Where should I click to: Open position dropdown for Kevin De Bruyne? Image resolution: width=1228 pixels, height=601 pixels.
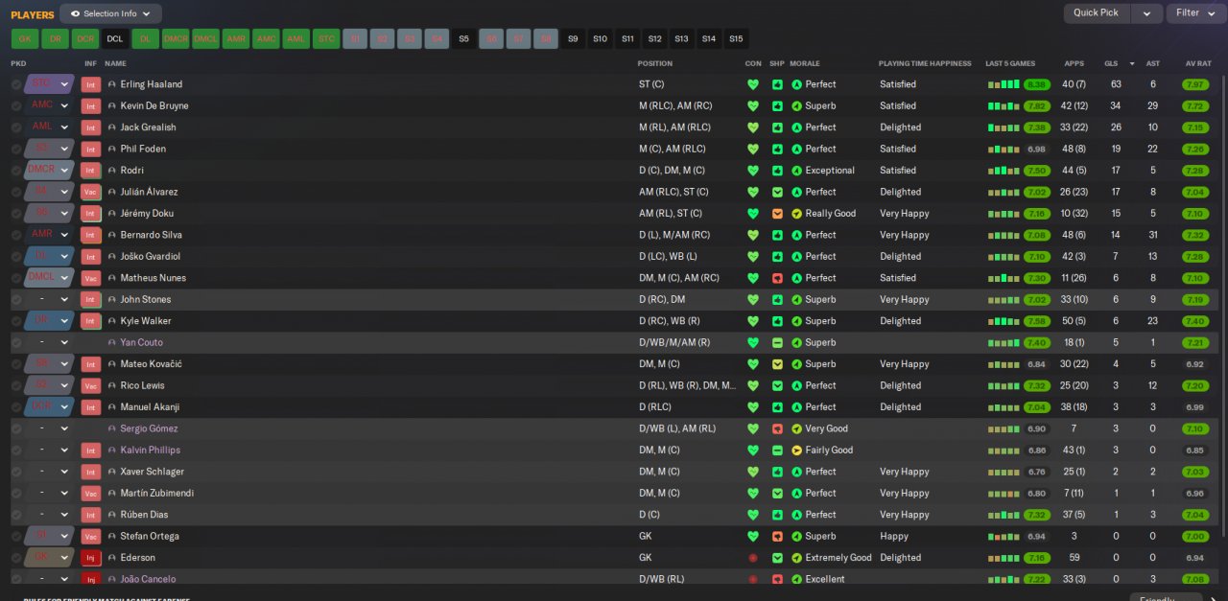tap(64, 105)
